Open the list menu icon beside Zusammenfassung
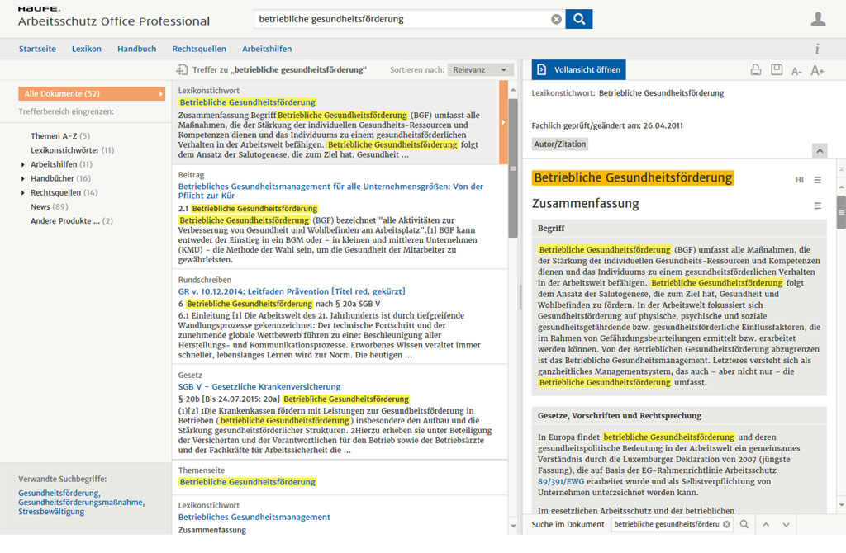 click(x=817, y=206)
